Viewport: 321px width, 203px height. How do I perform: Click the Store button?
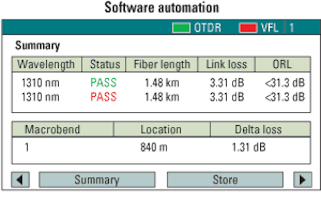click(225, 179)
